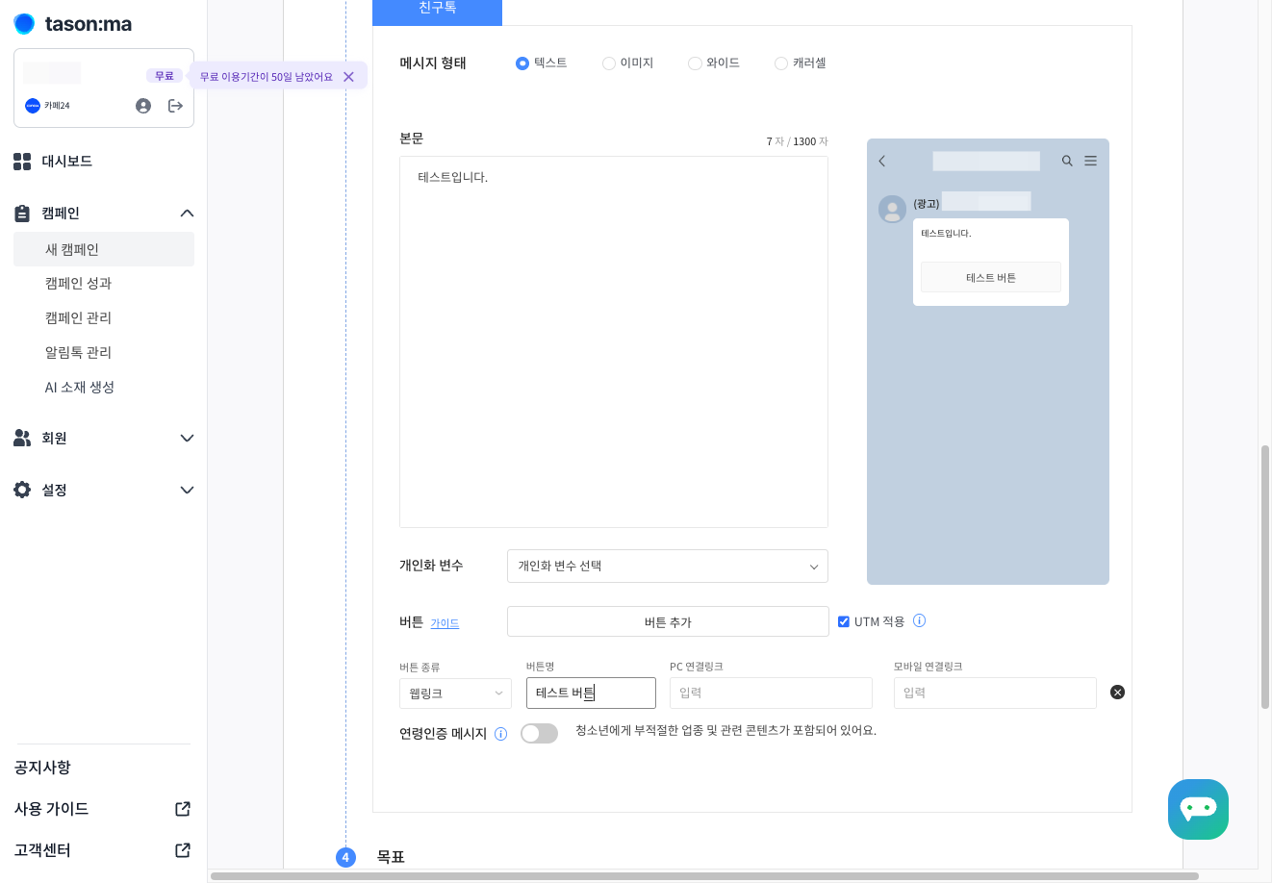Open the 버튼 가이드 link

[445, 623]
